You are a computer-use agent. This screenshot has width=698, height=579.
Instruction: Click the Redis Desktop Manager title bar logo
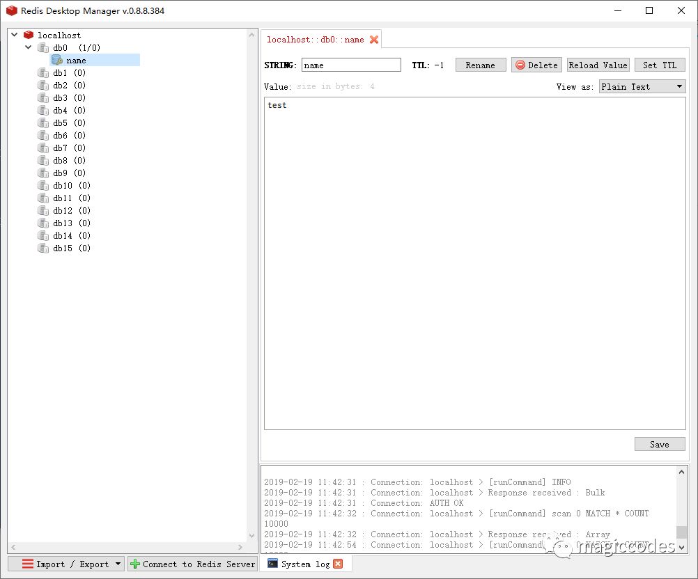[x=12, y=10]
